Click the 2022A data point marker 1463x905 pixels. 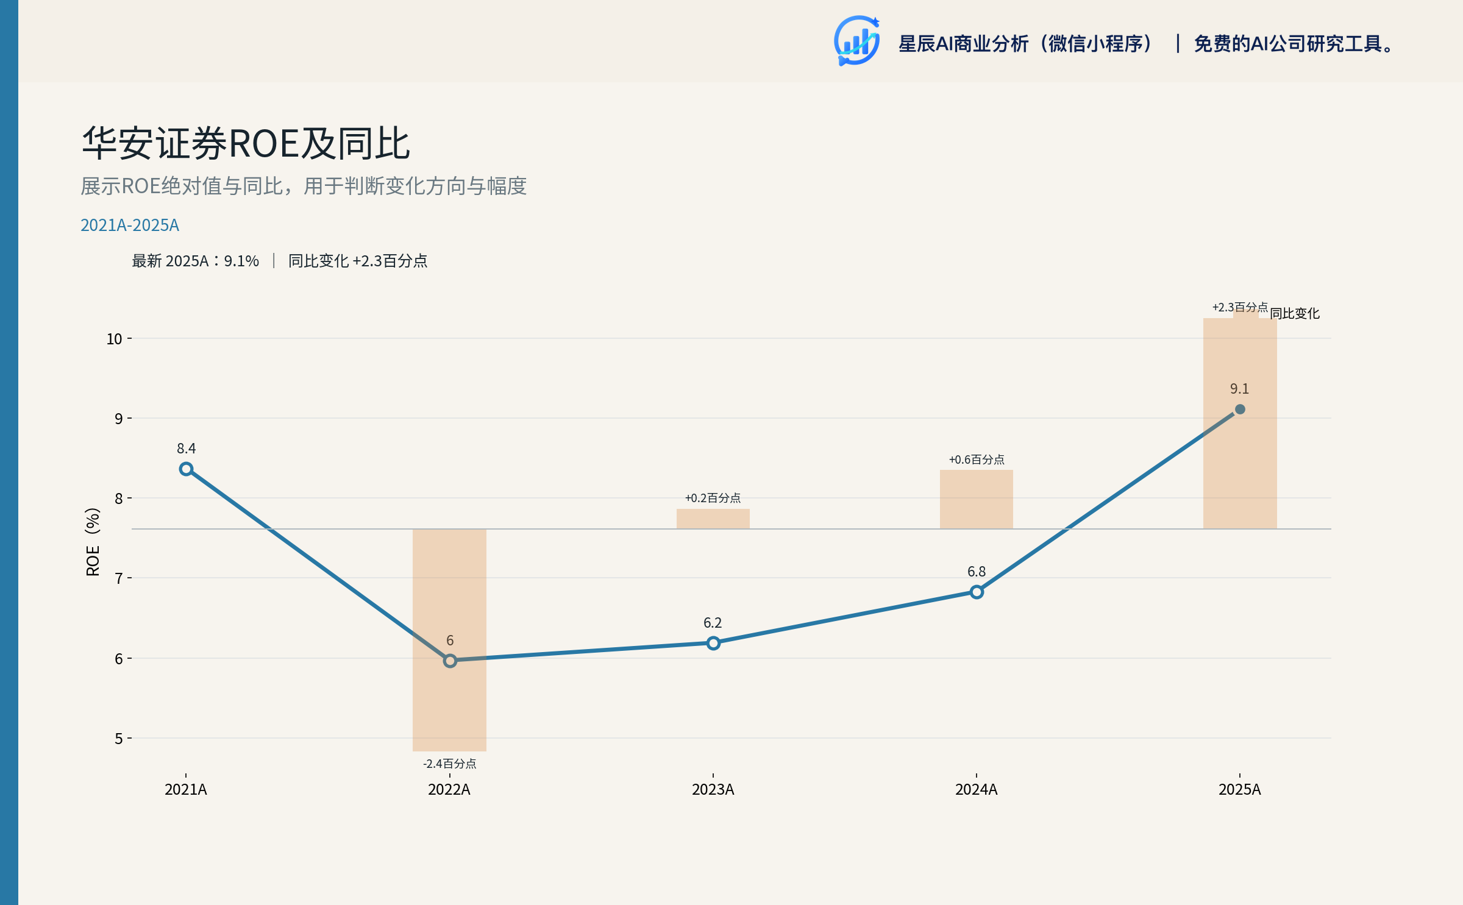450,661
